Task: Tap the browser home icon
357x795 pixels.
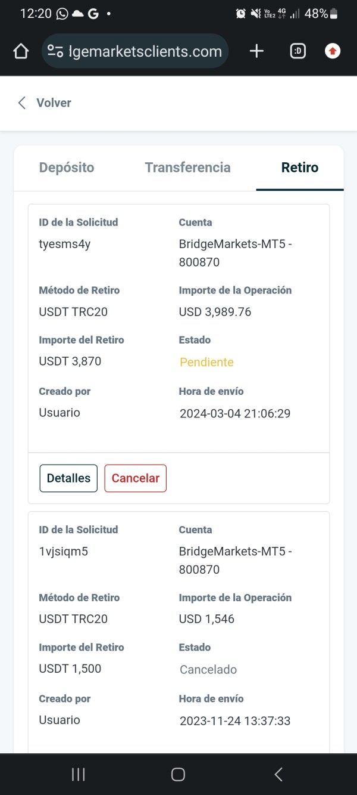Action: point(21,52)
